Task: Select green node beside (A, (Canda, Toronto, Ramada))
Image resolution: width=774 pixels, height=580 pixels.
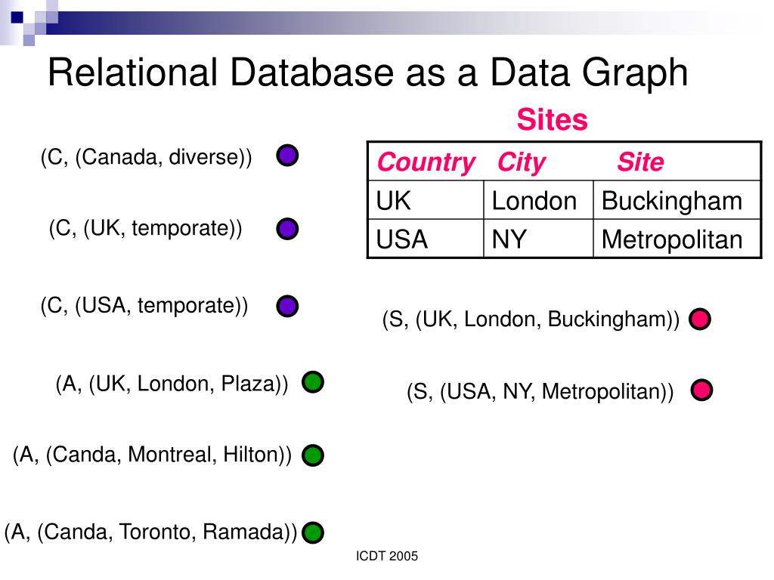Action: click(x=313, y=532)
